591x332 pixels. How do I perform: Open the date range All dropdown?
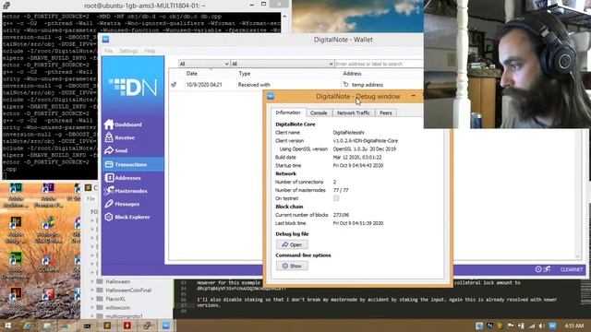click(204, 64)
